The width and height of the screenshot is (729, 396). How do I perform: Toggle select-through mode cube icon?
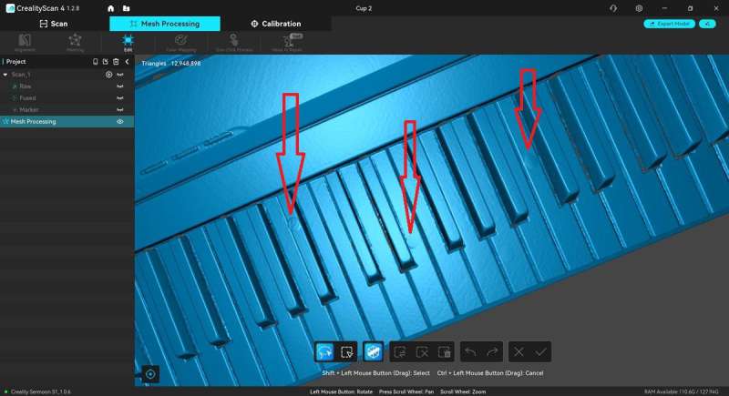click(x=372, y=351)
